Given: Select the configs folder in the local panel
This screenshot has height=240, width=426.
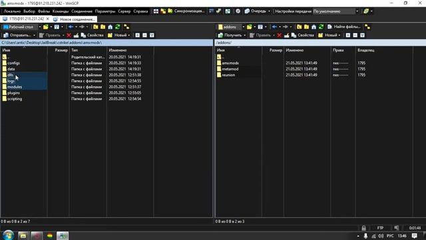Looking at the screenshot, I should (x=13, y=63).
